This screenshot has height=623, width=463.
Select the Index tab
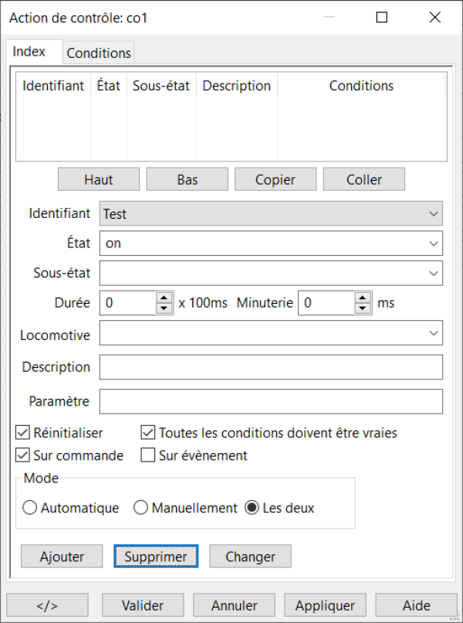pyautogui.click(x=30, y=52)
